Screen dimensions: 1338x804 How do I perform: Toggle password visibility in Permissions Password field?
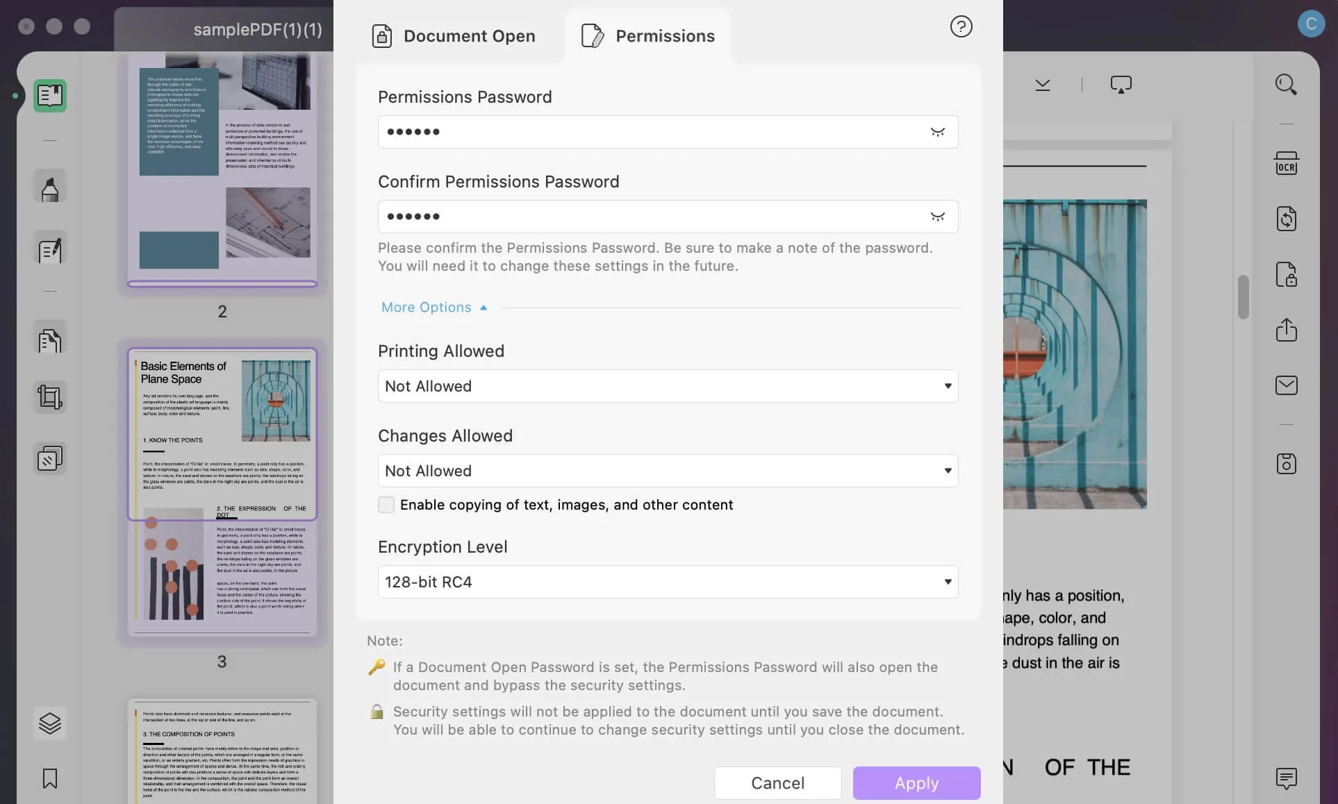click(x=938, y=132)
